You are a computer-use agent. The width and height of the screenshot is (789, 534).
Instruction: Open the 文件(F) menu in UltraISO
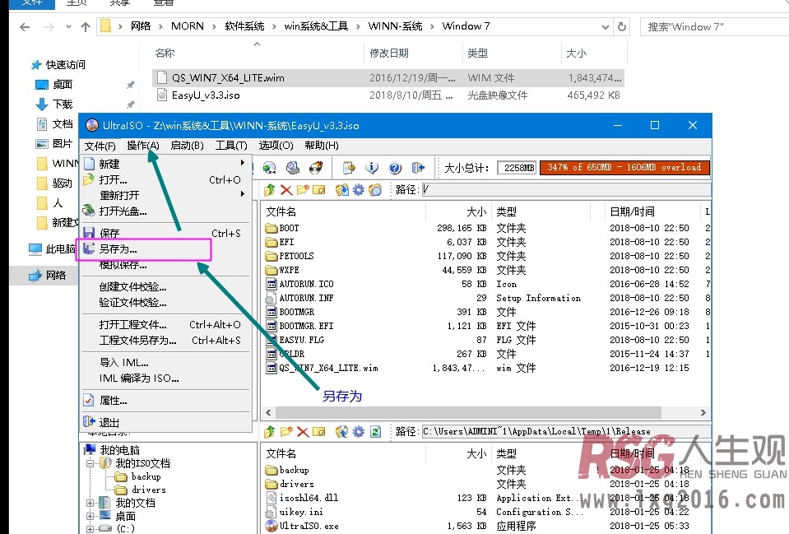[100, 146]
